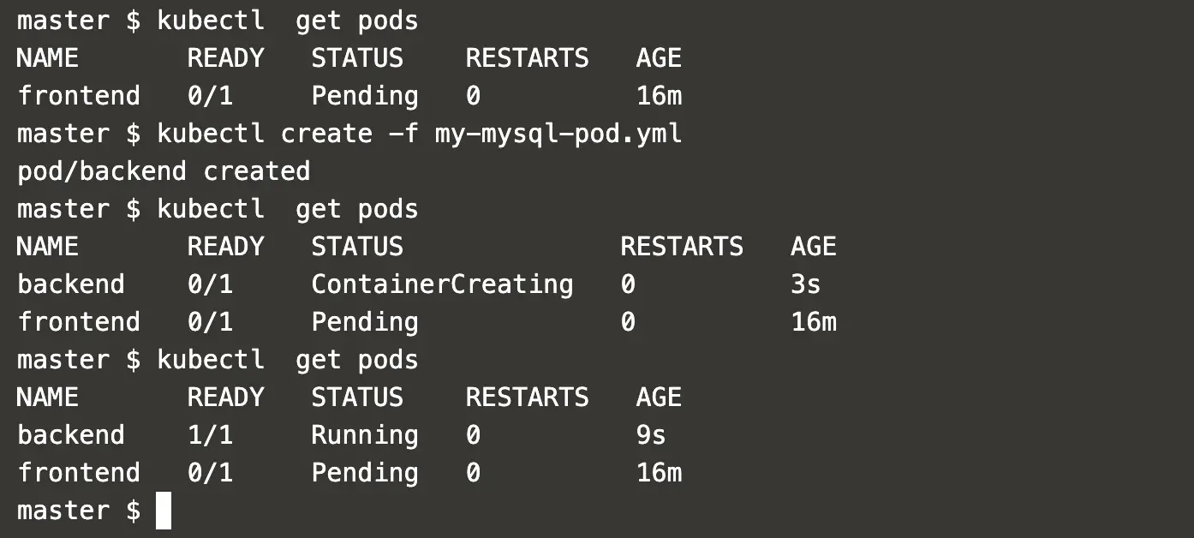Image resolution: width=1194 pixels, height=538 pixels.
Task: Click the blinking cursor at the last prompt
Action: (164, 511)
